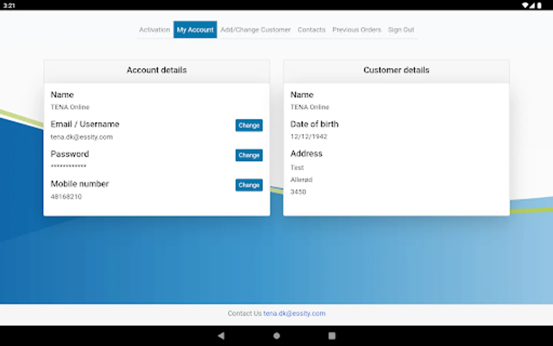553x346 pixels.
Task: Select account email value tena.dk@essity.com
Action: [x=82, y=137]
